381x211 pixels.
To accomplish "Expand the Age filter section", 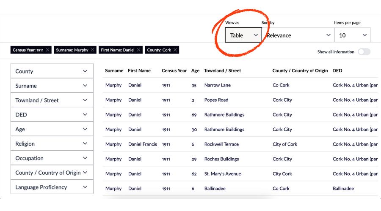I will pyautogui.click(x=52, y=129).
